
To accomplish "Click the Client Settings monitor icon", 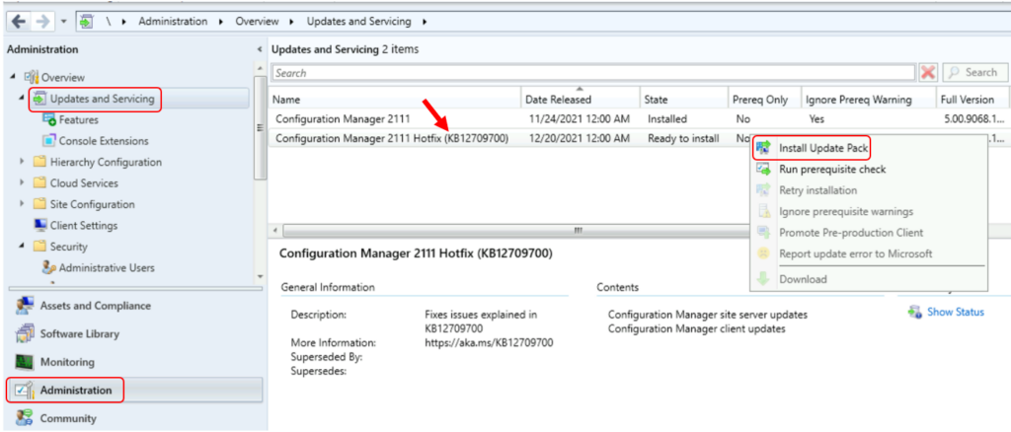I will (x=39, y=225).
